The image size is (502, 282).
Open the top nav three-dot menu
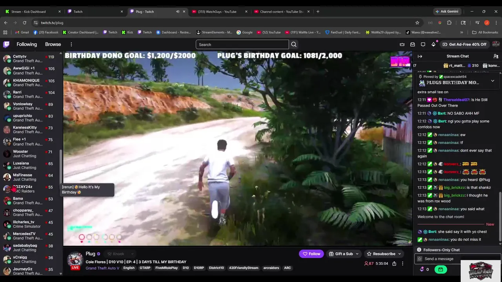(x=71, y=44)
